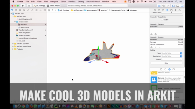Open the Source Control menu

93,2
